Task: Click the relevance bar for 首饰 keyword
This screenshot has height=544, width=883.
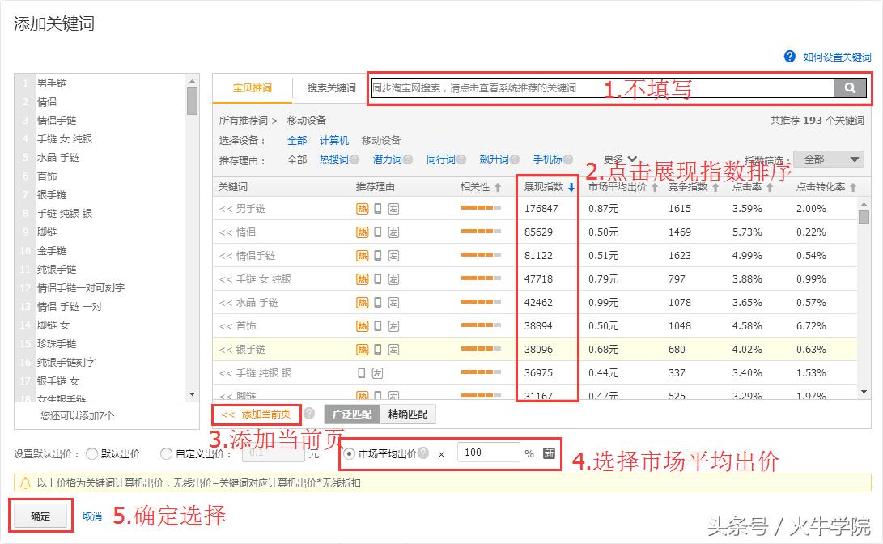Action: tap(482, 325)
